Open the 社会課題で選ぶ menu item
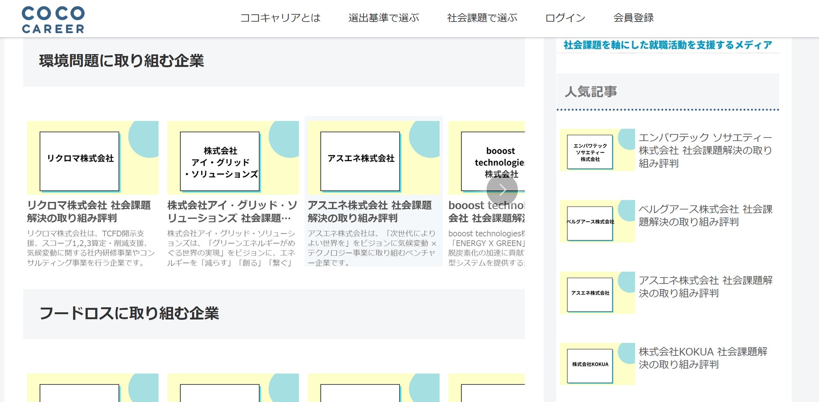 [482, 18]
